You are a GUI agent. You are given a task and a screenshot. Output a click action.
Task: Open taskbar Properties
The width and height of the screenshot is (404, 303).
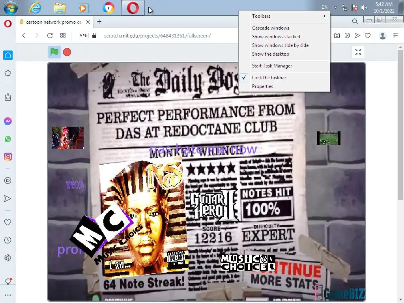coord(284,86)
